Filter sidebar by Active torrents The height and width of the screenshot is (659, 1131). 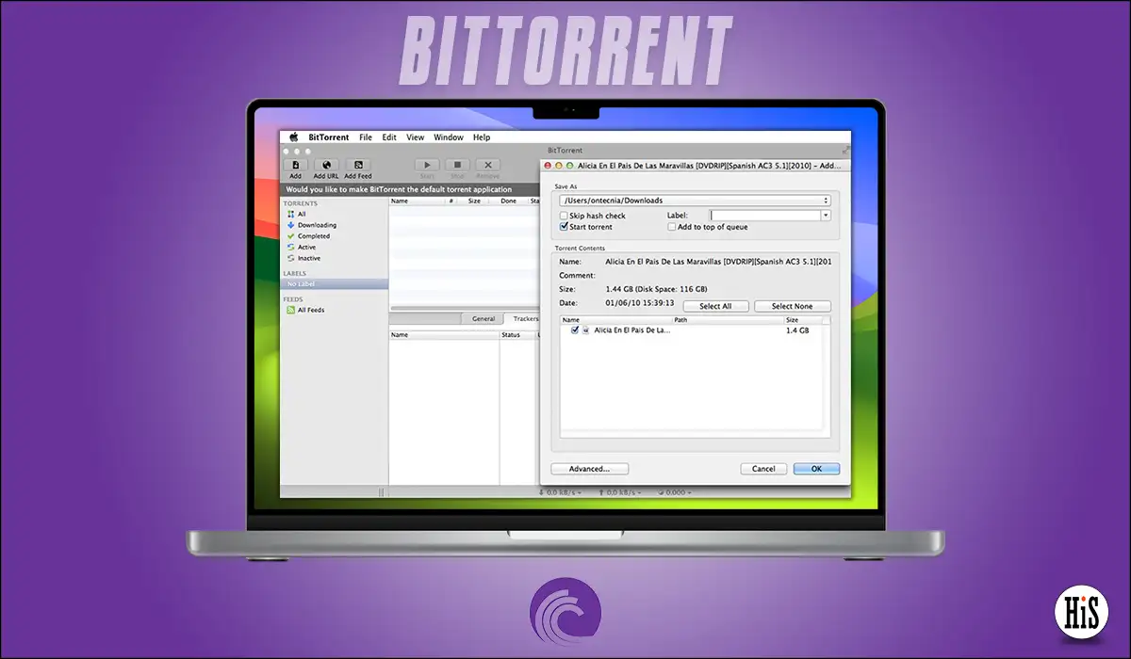(x=302, y=248)
